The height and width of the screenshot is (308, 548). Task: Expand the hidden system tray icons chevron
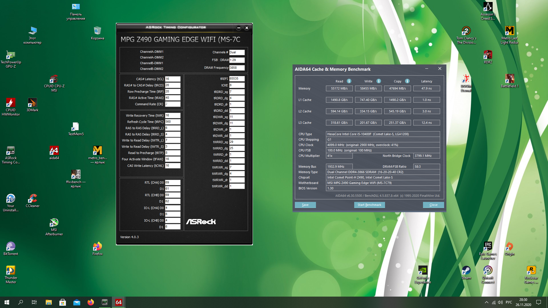pos(486,302)
